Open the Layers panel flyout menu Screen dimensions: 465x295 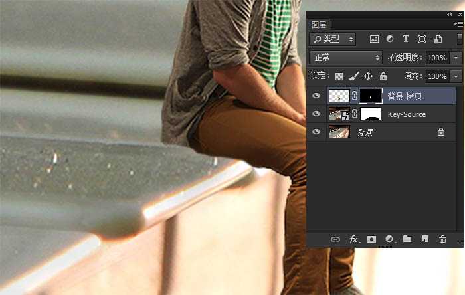tap(459, 25)
